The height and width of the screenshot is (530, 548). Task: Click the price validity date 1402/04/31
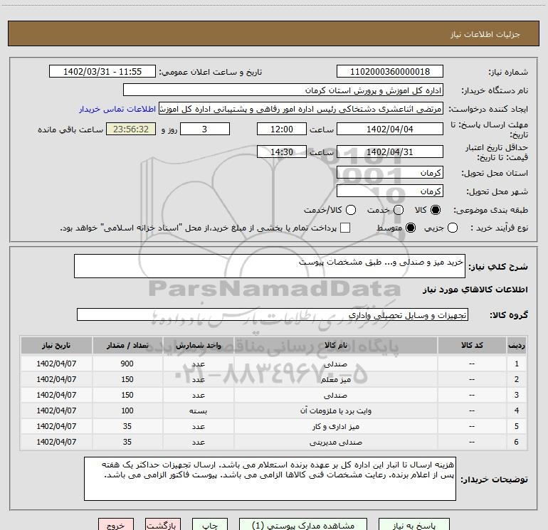point(390,152)
